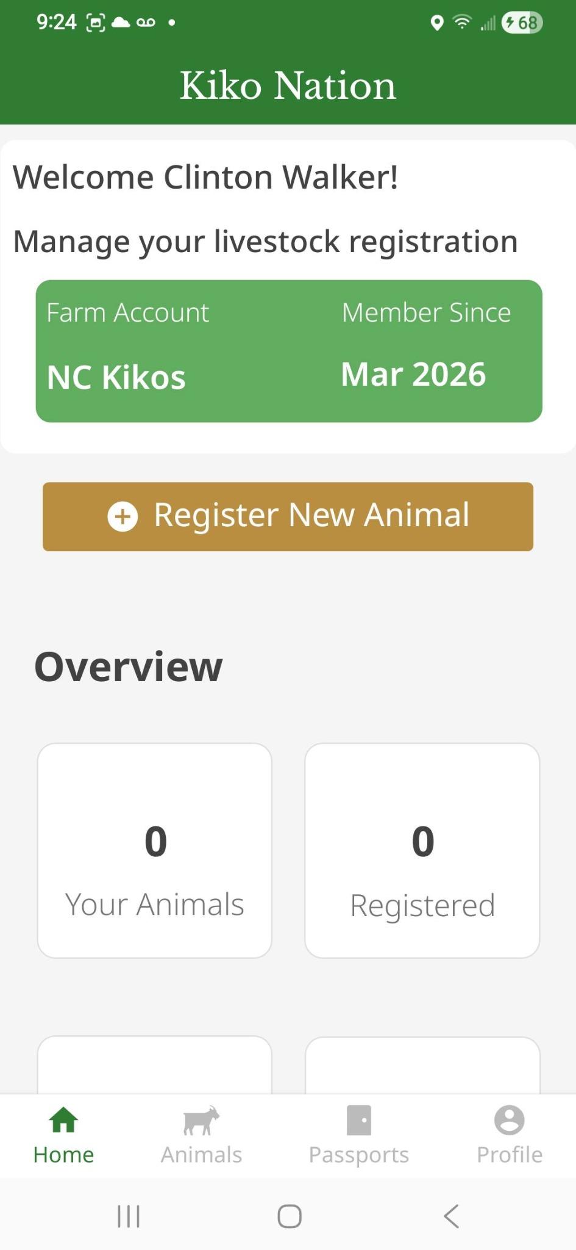Screen dimensions: 576x1250
Task: Tap the Wi-Fi icon in the status bar
Action: 463,22
